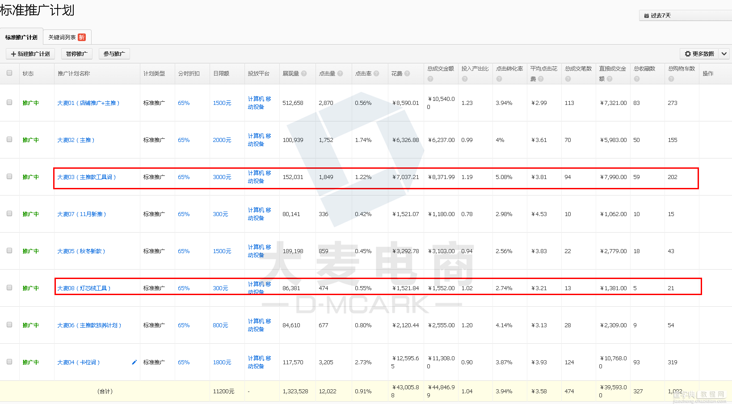The image size is (732, 404).
Task: Check the box for 大麦05 plan row
Action: point(9,251)
